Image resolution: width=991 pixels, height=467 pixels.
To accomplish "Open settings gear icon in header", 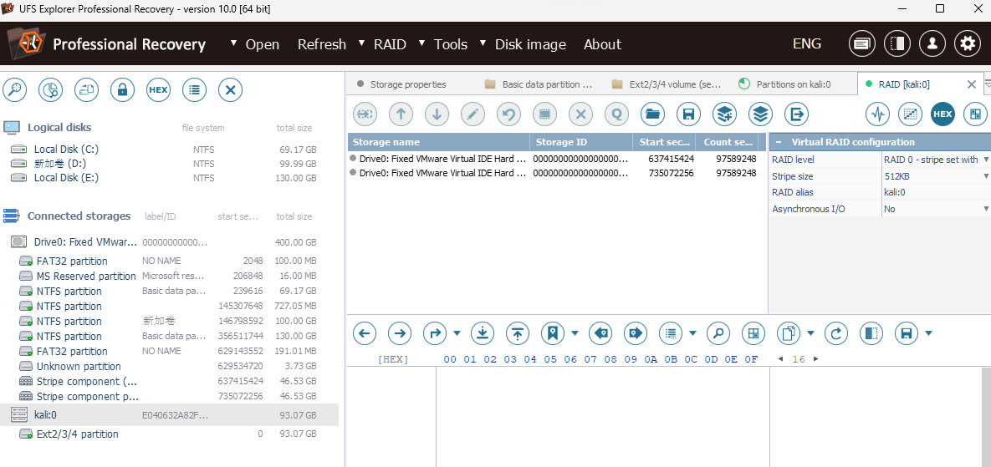I will pos(967,43).
